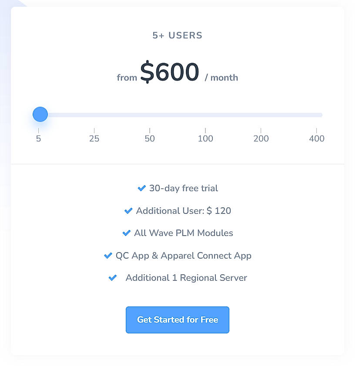Click checkmark icon beside All Wave PLM Modules
Viewport: 356px width, 366px height.
(x=127, y=233)
